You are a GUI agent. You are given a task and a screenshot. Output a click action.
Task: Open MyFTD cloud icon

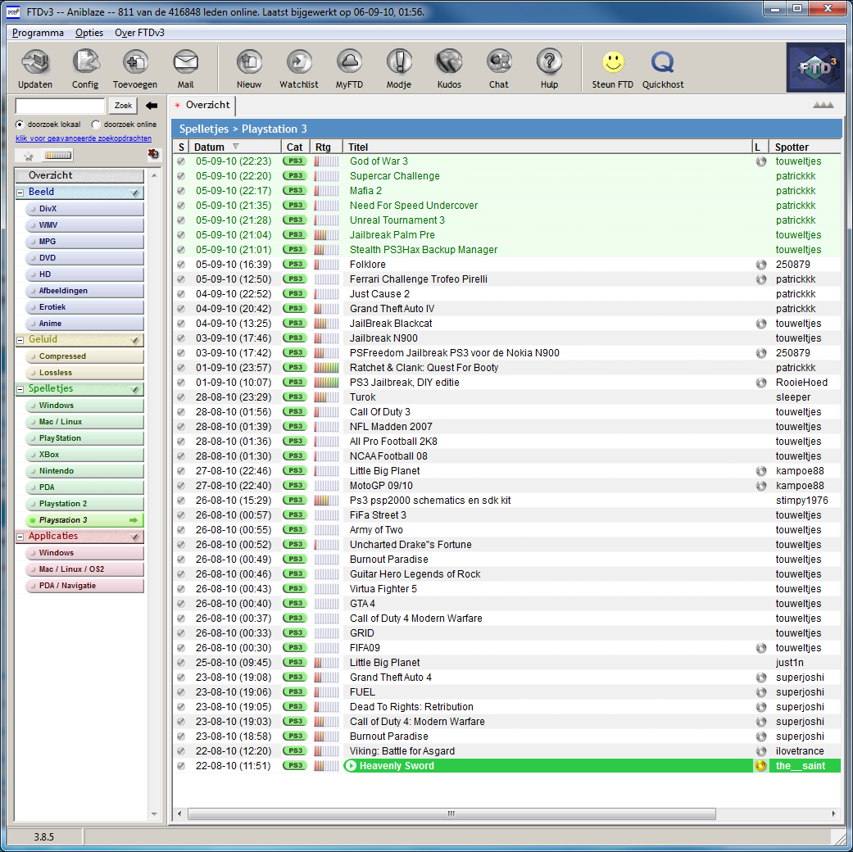[x=349, y=62]
